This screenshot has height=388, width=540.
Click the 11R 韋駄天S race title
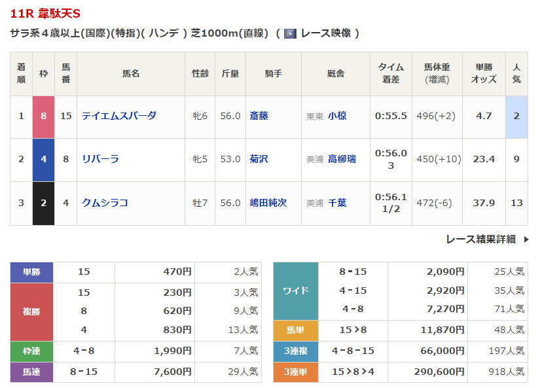pyautogui.click(x=46, y=14)
